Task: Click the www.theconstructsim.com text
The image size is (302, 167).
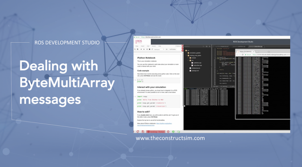Action: coord(170,138)
